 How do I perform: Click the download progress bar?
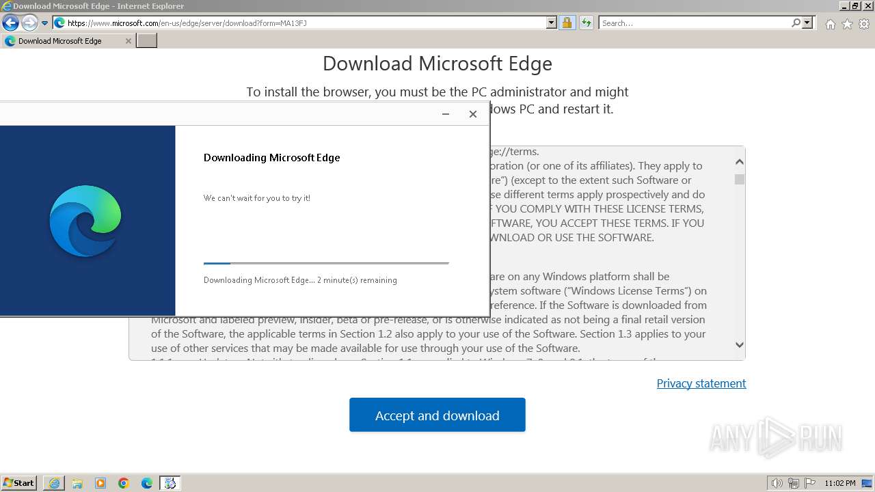(x=326, y=263)
